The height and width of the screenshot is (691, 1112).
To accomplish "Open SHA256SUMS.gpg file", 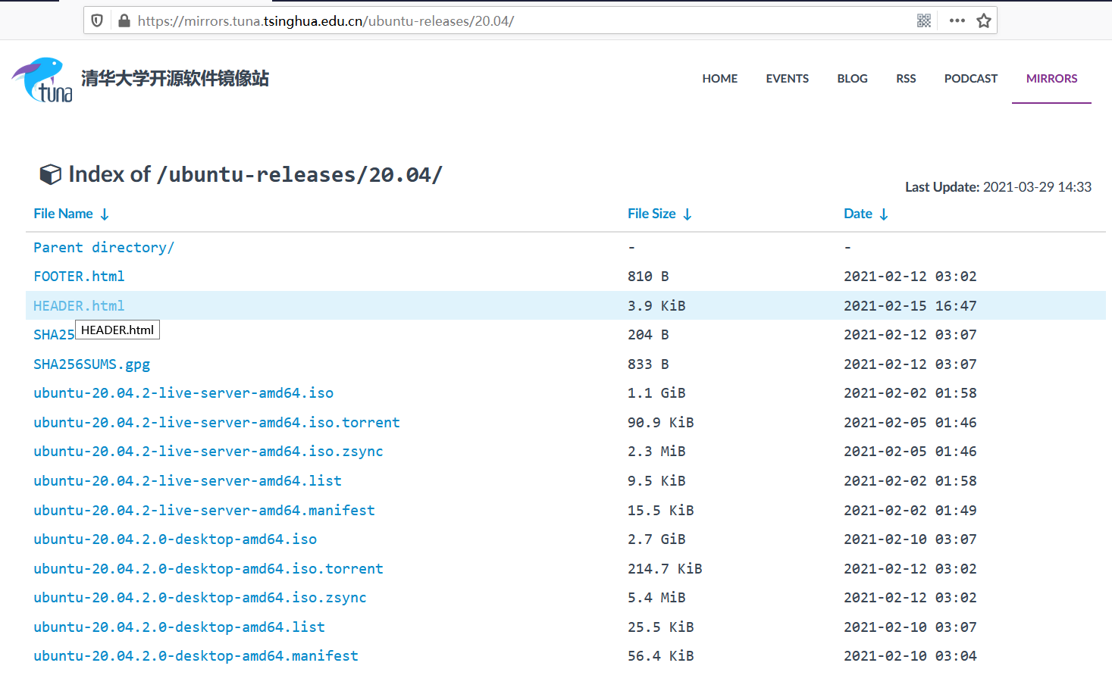I will coord(92,364).
